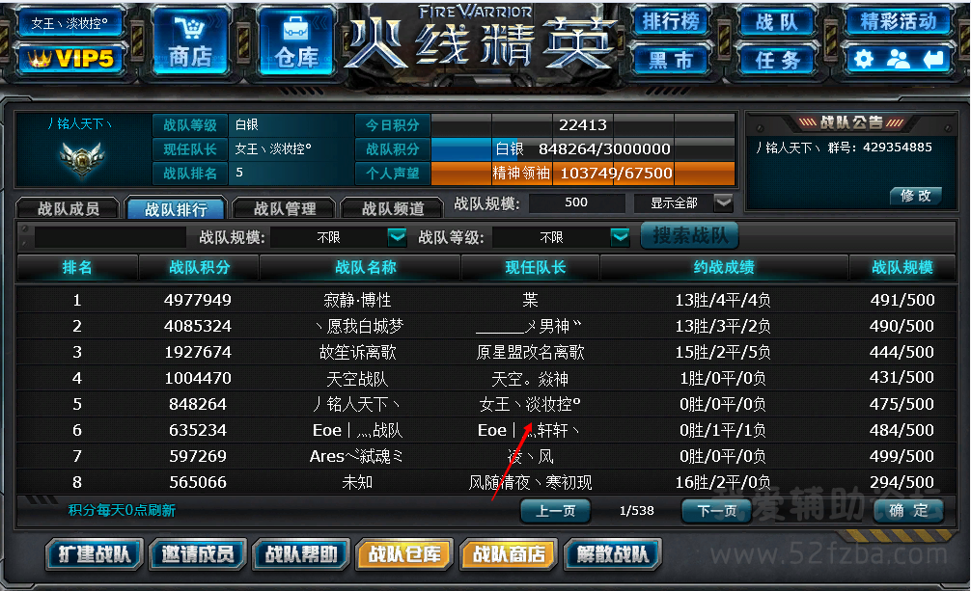The height and width of the screenshot is (591, 971).
Task: Click 修改 to edit team announcement
Action: (916, 196)
